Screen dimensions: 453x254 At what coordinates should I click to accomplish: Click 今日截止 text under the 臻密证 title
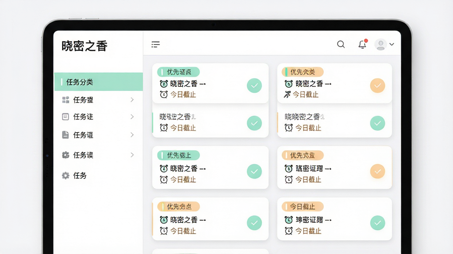click(308, 180)
